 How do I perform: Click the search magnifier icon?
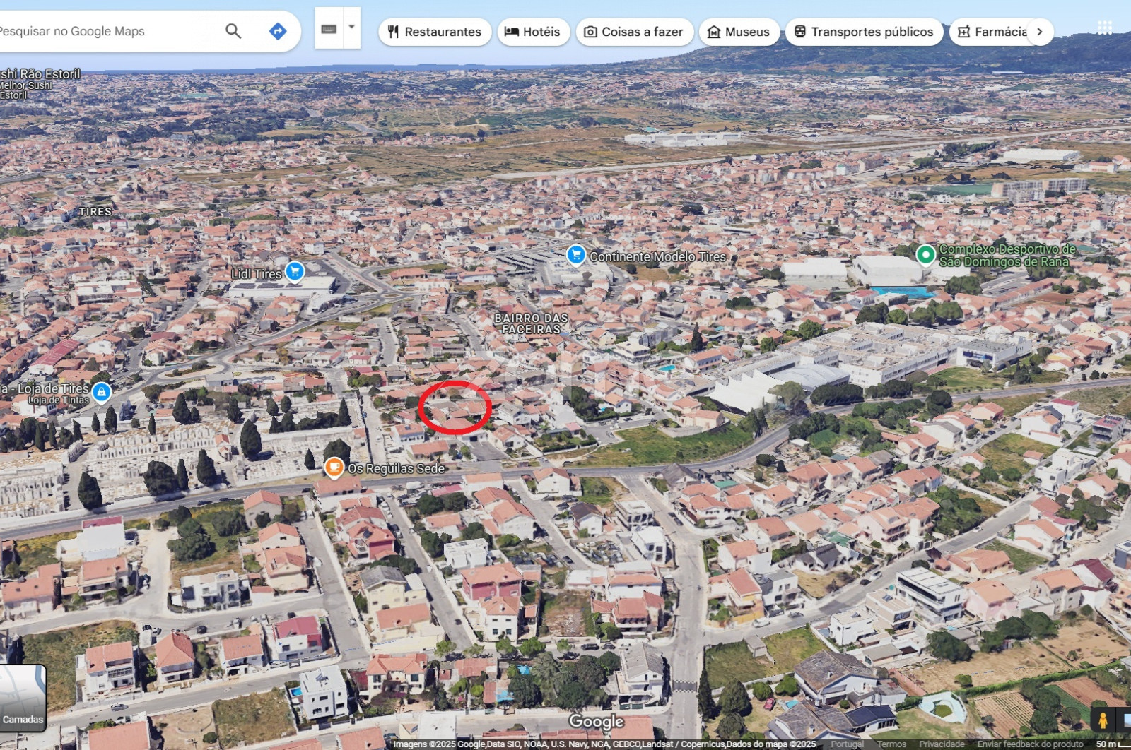(x=233, y=31)
